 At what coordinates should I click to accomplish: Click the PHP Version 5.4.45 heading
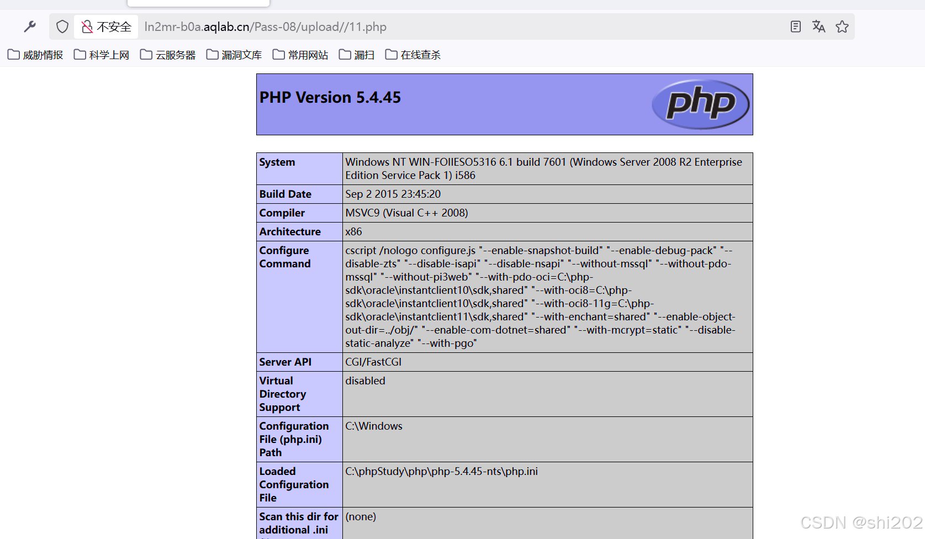[x=330, y=97]
